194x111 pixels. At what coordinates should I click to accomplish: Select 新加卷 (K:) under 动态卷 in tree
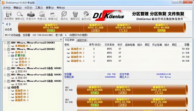click(x=22, y=97)
